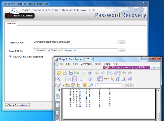Click the Save floppy disk icon in Foxit toolbar
Image resolution: width=164 pixels, height=121 pixels.
pos(65,73)
